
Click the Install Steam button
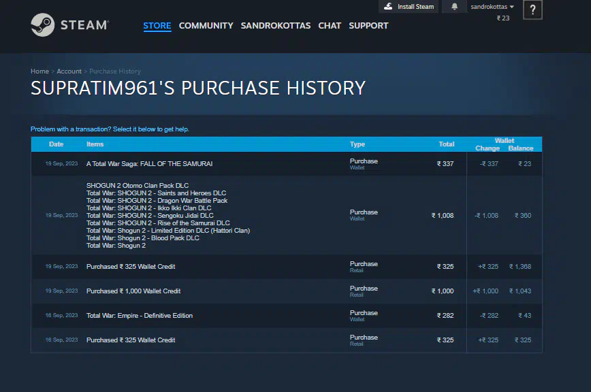[409, 7]
